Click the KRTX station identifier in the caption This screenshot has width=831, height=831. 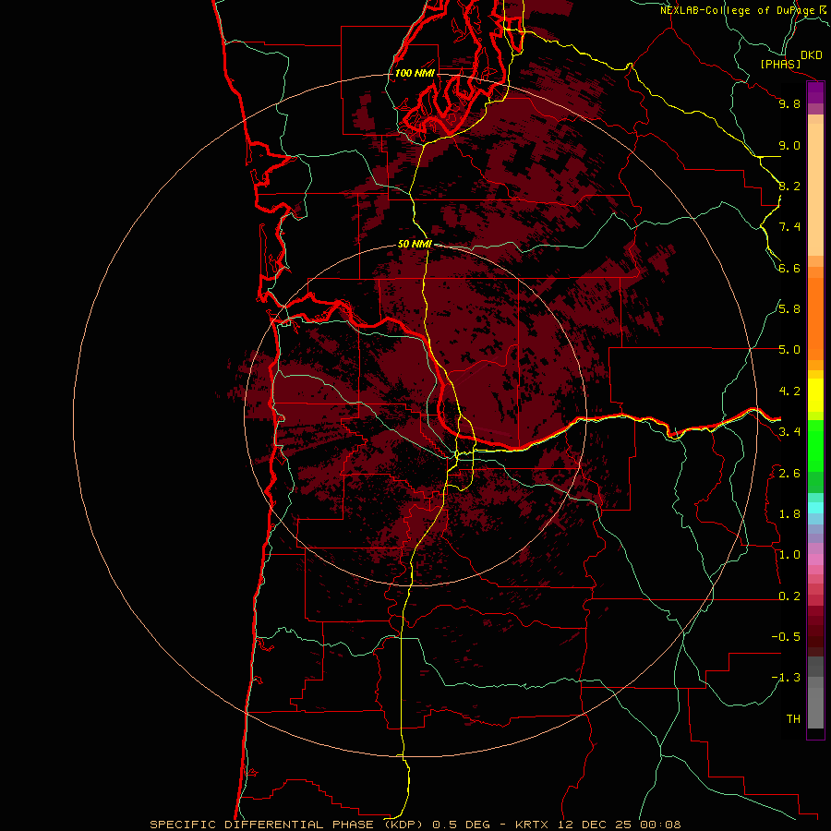(531, 825)
